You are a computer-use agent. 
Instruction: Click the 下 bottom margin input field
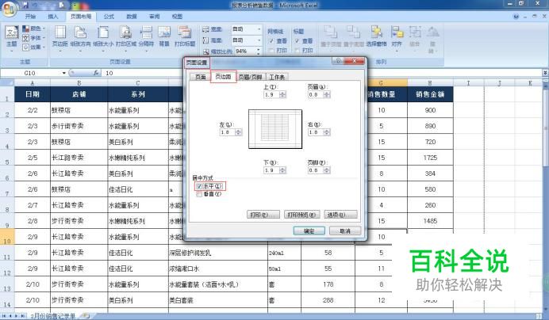tap(271, 170)
